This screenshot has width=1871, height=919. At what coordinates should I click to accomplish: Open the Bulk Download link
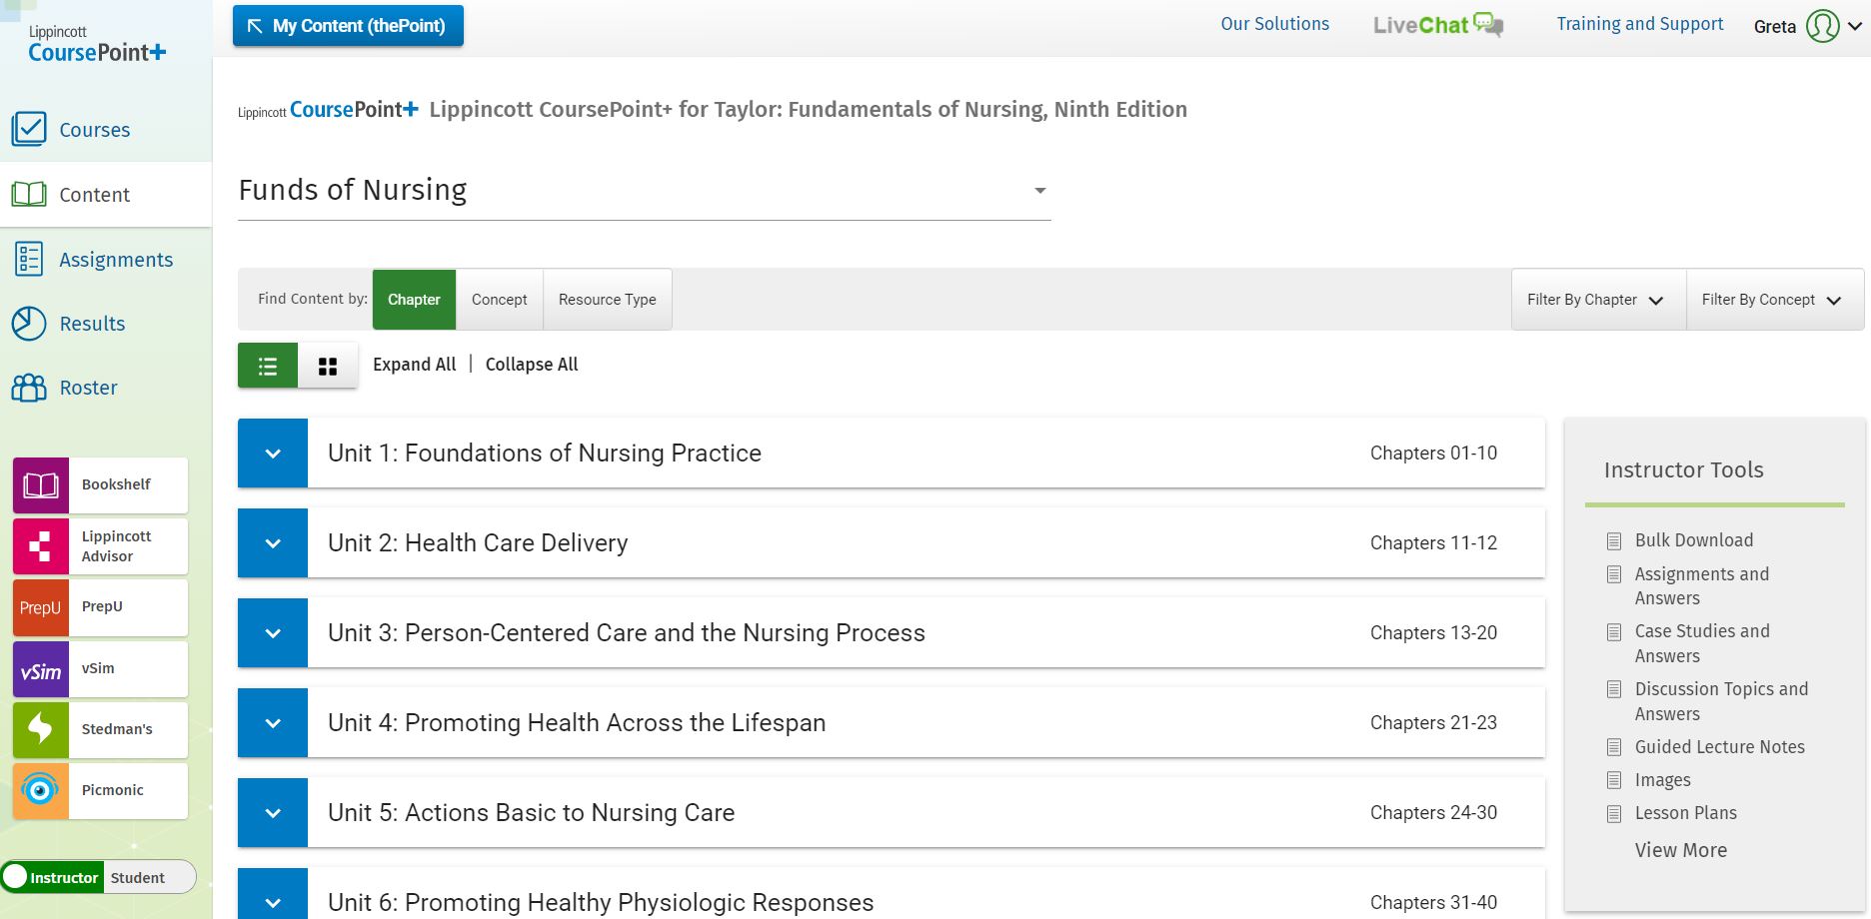point(1693,540)
